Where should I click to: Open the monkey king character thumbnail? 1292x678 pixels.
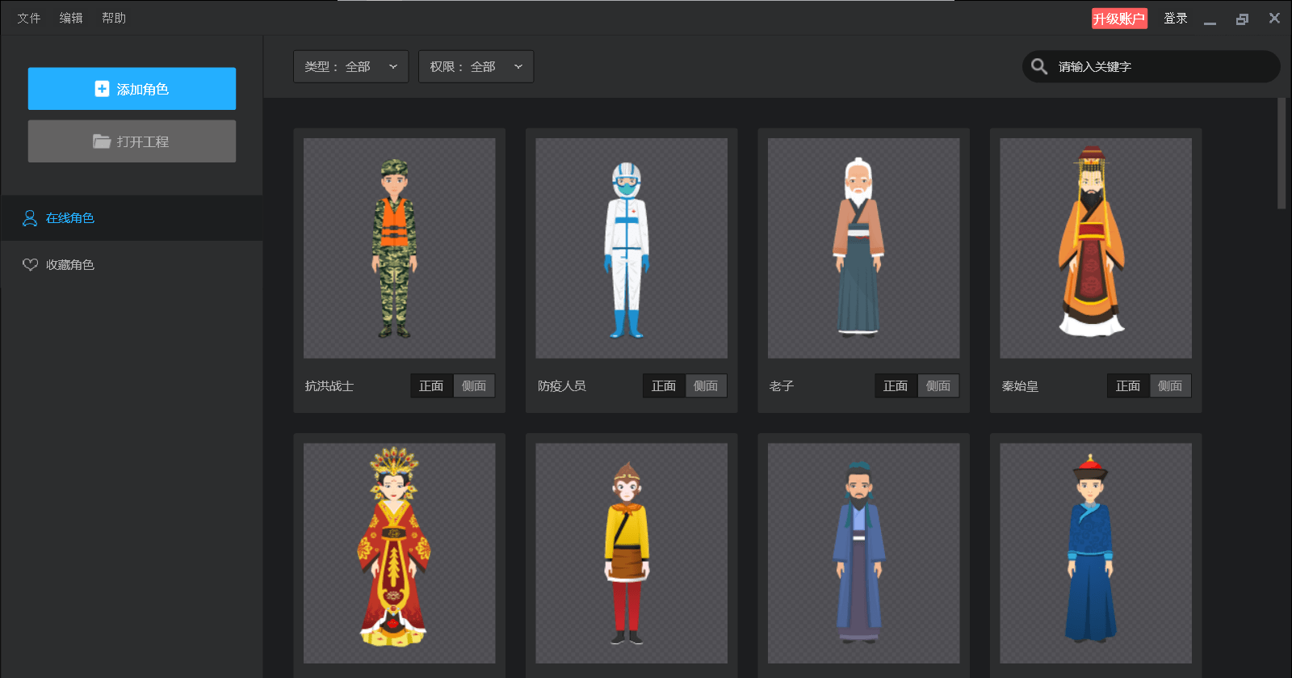[631, 553]
